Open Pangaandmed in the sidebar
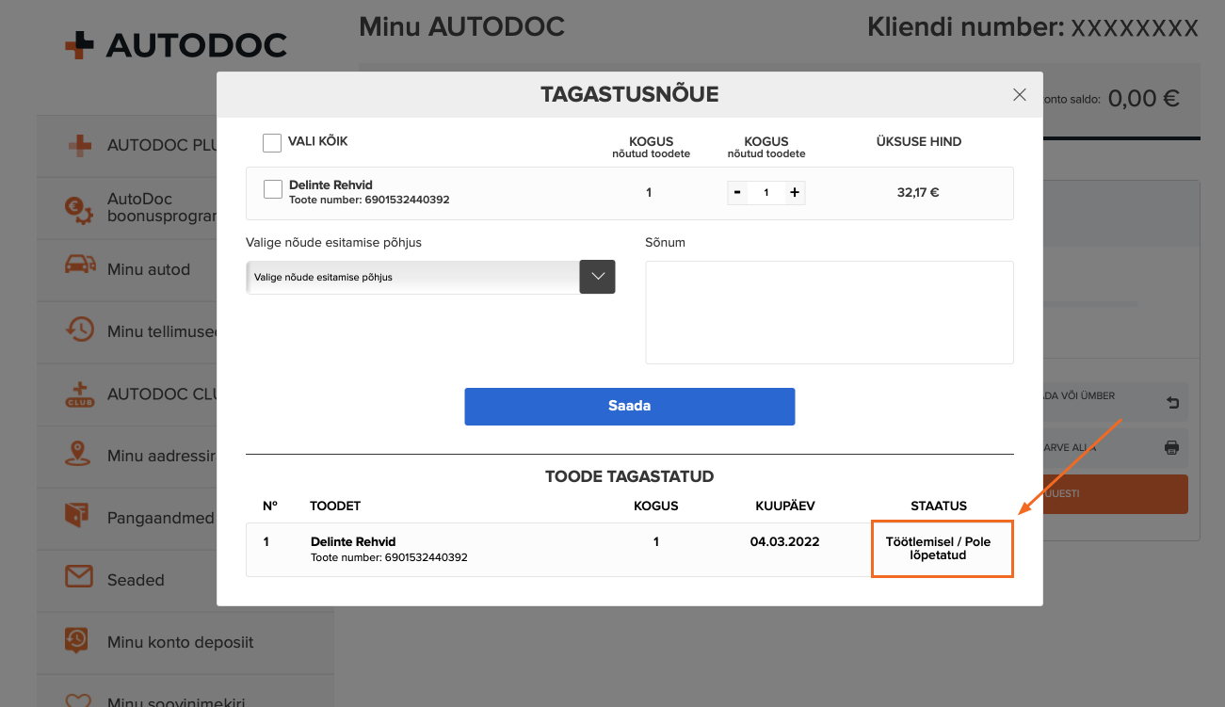The image size is (1225, 707). [x=160, y=518]
